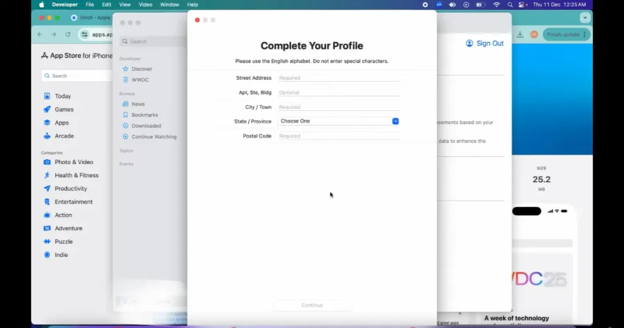Screen dimensions: 624x328
Task: Open the State / Province Choose One dropdown
Action: click(338, 121)
